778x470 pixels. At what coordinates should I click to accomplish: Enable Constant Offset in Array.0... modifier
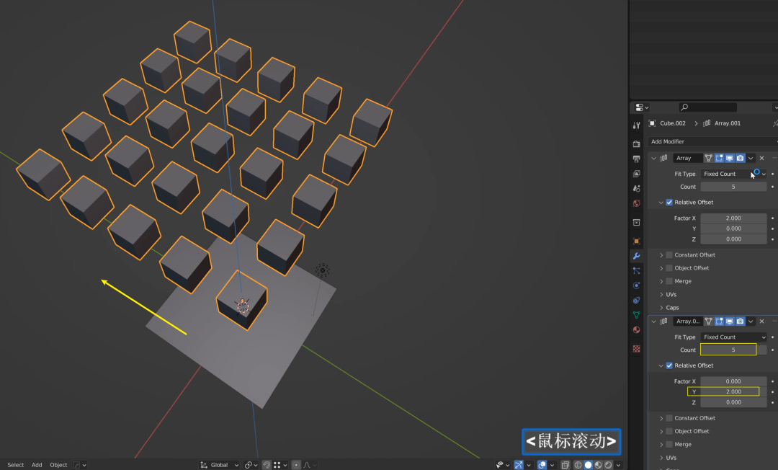(x=669, y=418)
